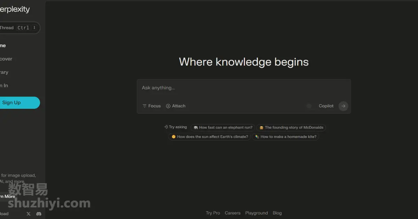Submit the query with the arrow button
Screen dimensions: 418x219
click(x=343, y=106)
